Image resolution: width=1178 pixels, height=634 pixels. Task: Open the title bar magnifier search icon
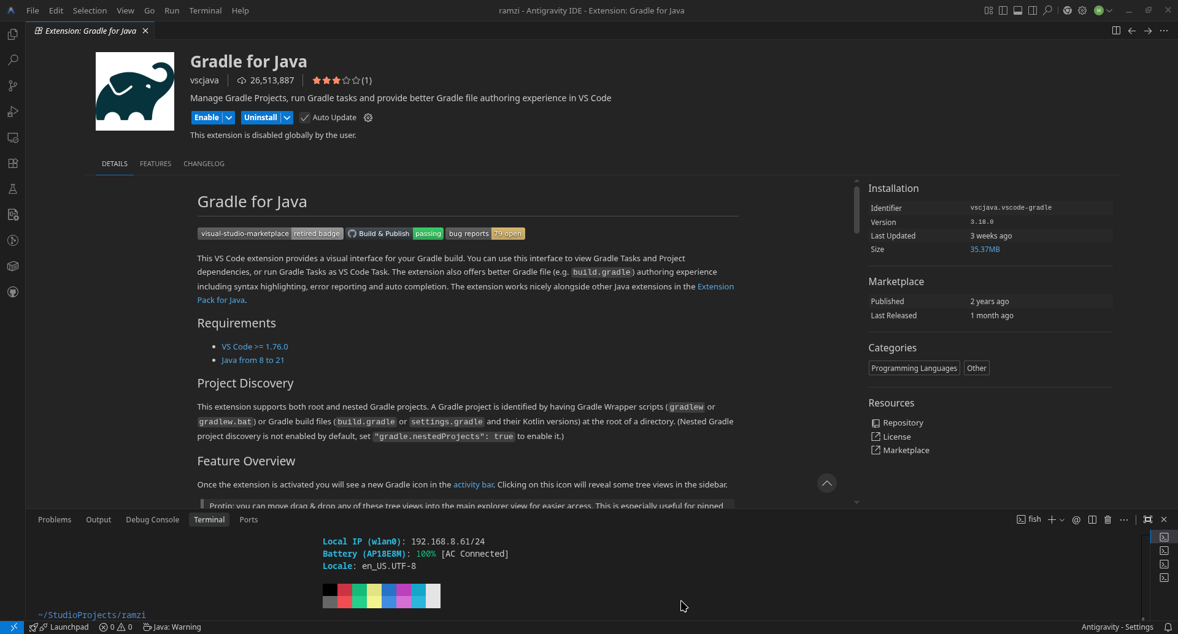1048,10
